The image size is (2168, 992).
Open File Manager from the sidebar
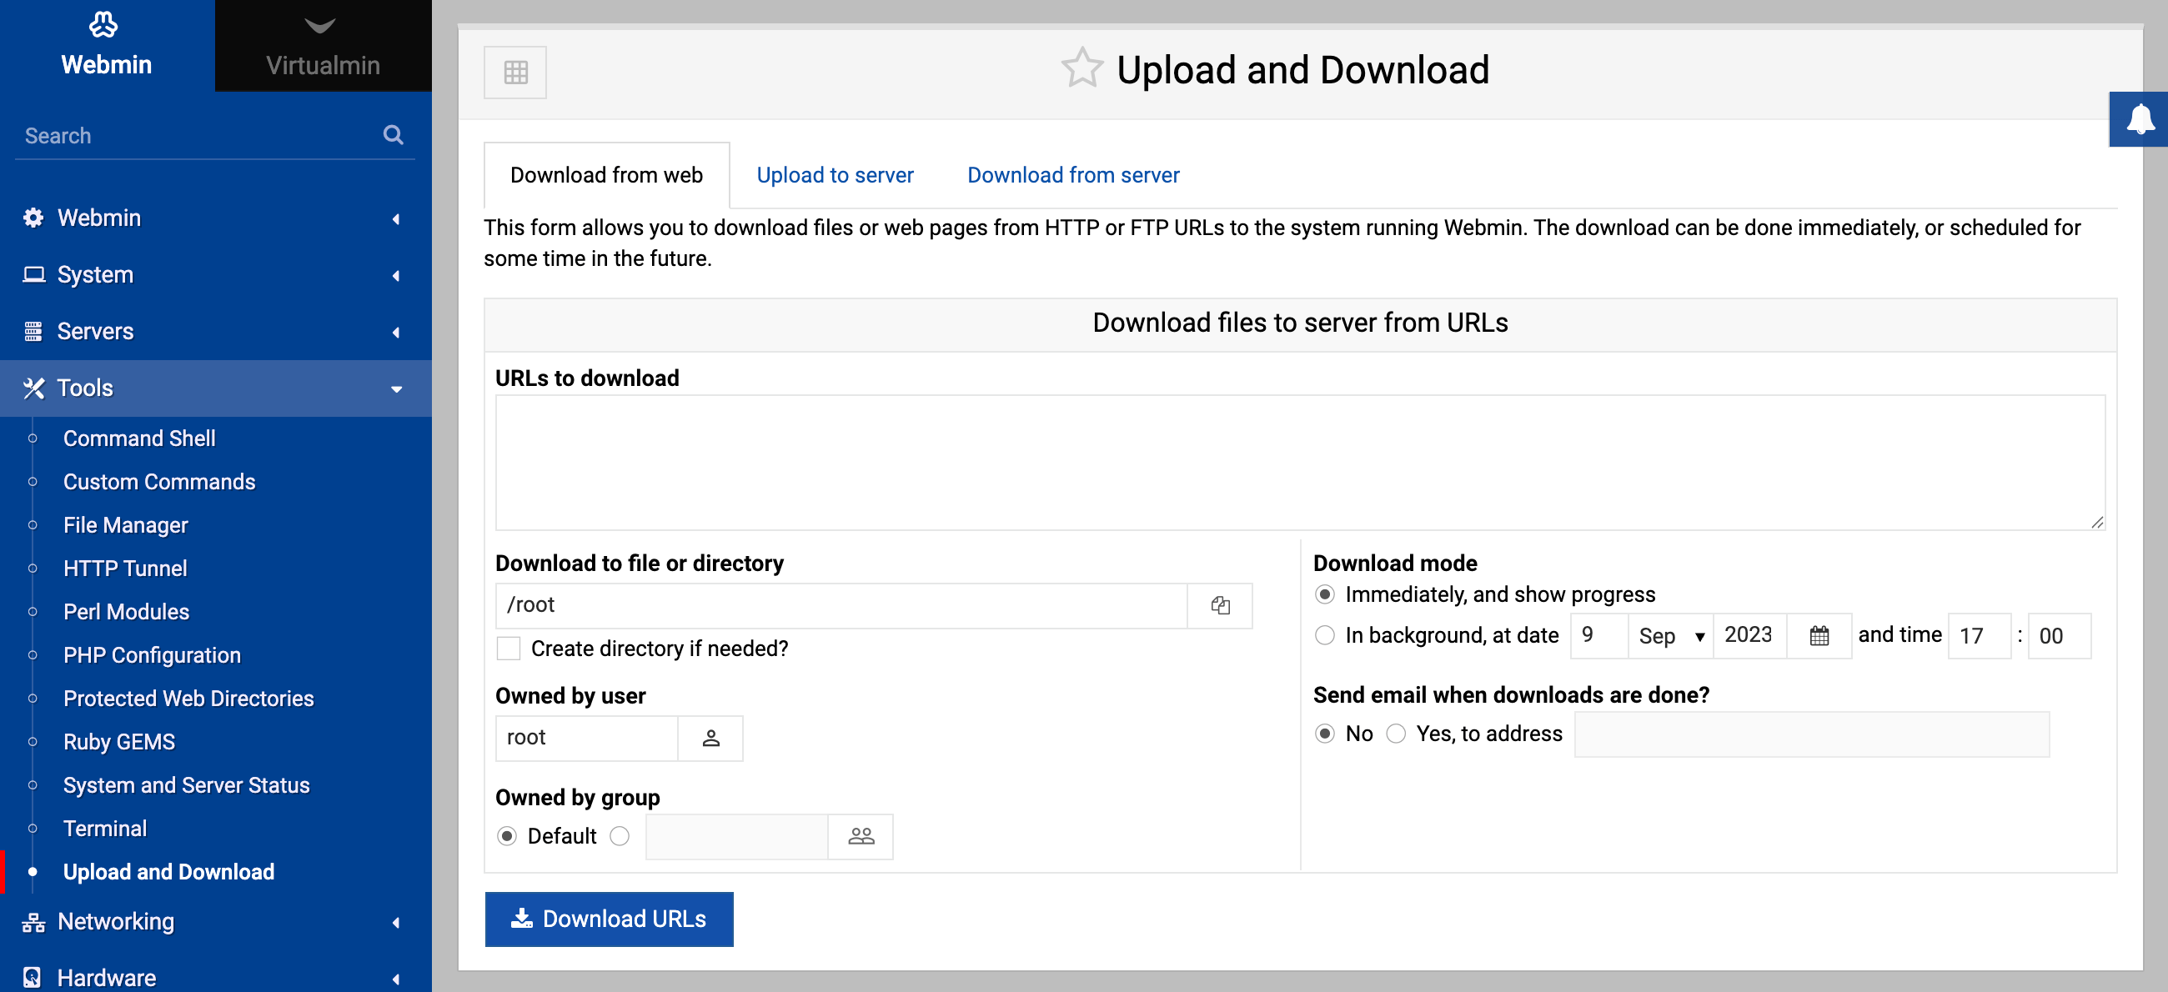point(125,525)
